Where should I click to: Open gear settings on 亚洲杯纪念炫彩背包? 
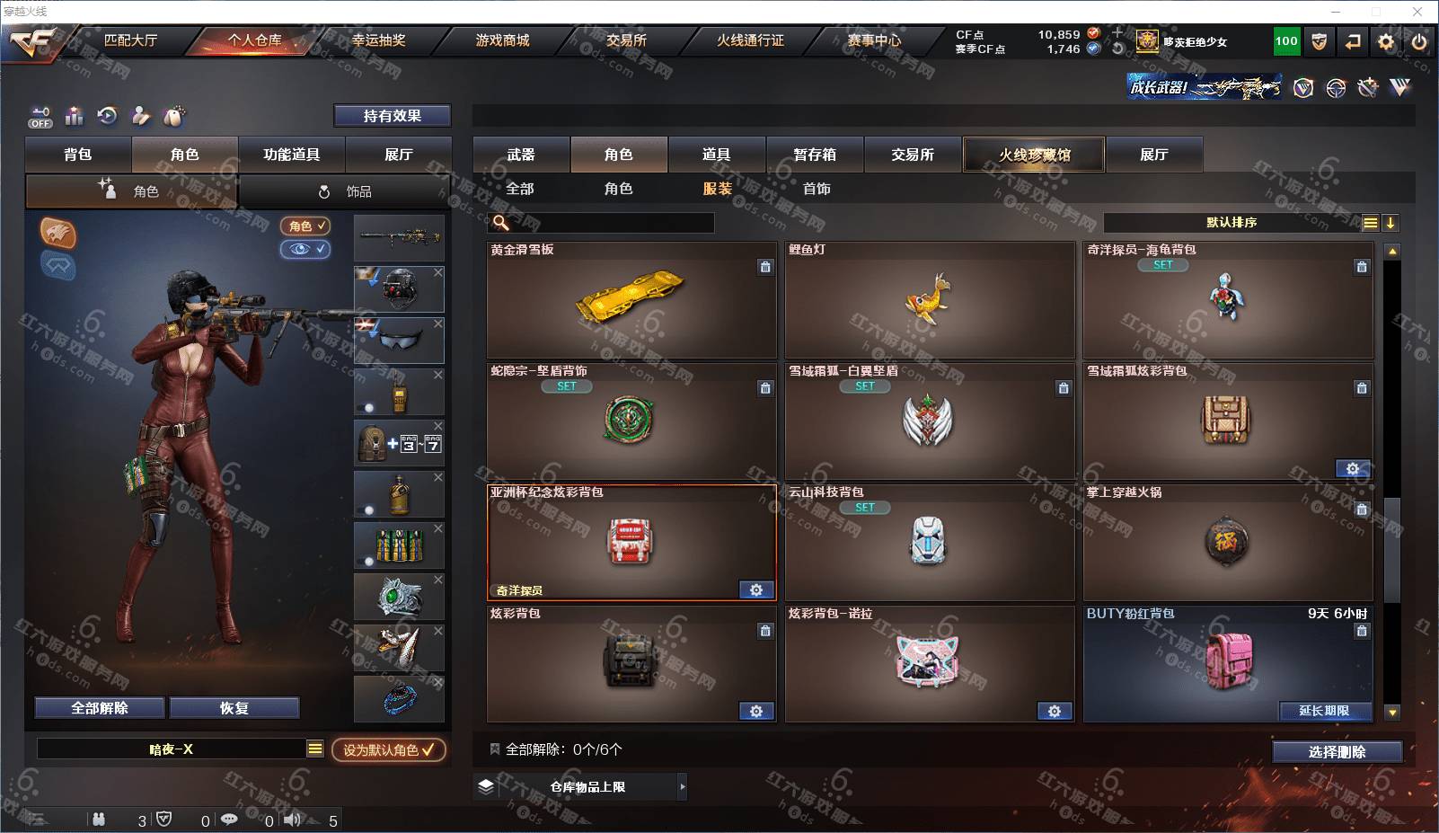pyautogui.click(x=756, y=590)
